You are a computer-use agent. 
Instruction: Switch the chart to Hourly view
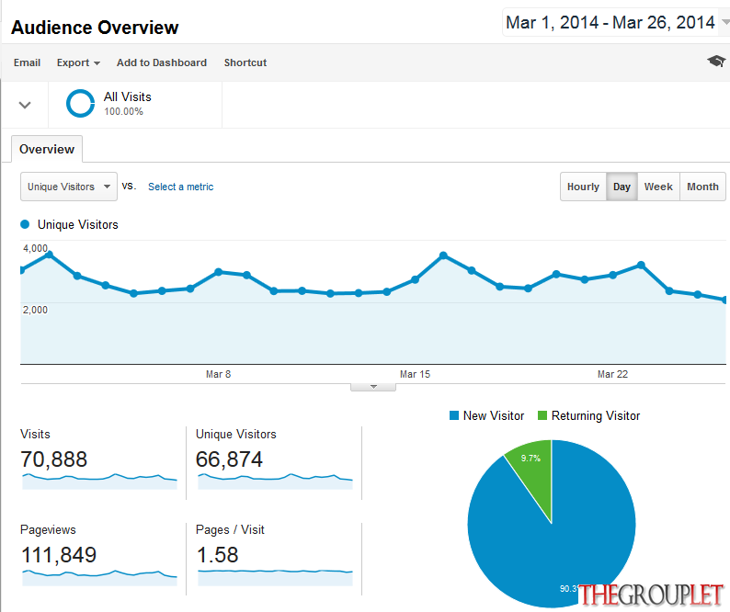click(x=583, y=187)
